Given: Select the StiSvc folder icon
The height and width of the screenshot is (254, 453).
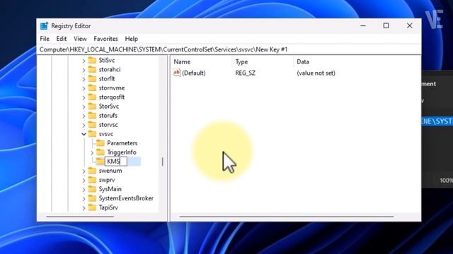Looking at the screenshot, I should pos(92,60).
